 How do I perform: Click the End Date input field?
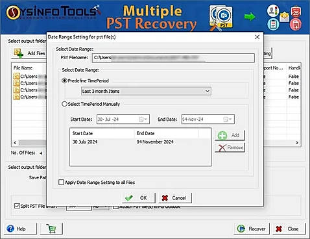(x=208, y=120)
